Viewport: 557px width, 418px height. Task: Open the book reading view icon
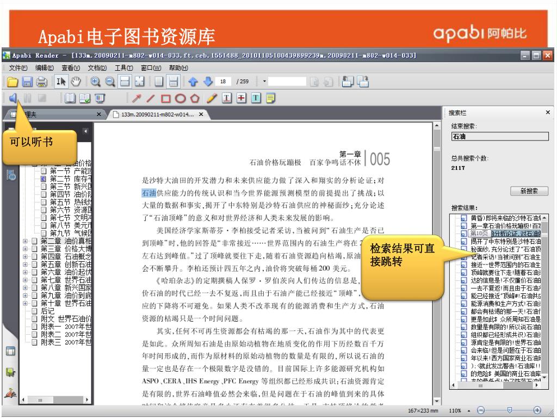70,98
